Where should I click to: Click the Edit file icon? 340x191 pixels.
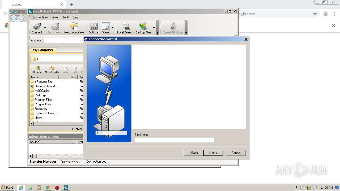pos(75,70)
